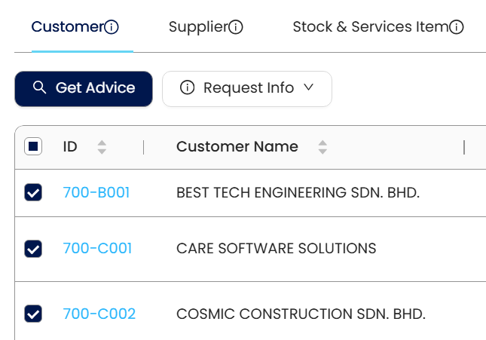Click the magnifier icon in Get Advice
This screenshot has width=486, height=340.
click(x=40, y=88)
